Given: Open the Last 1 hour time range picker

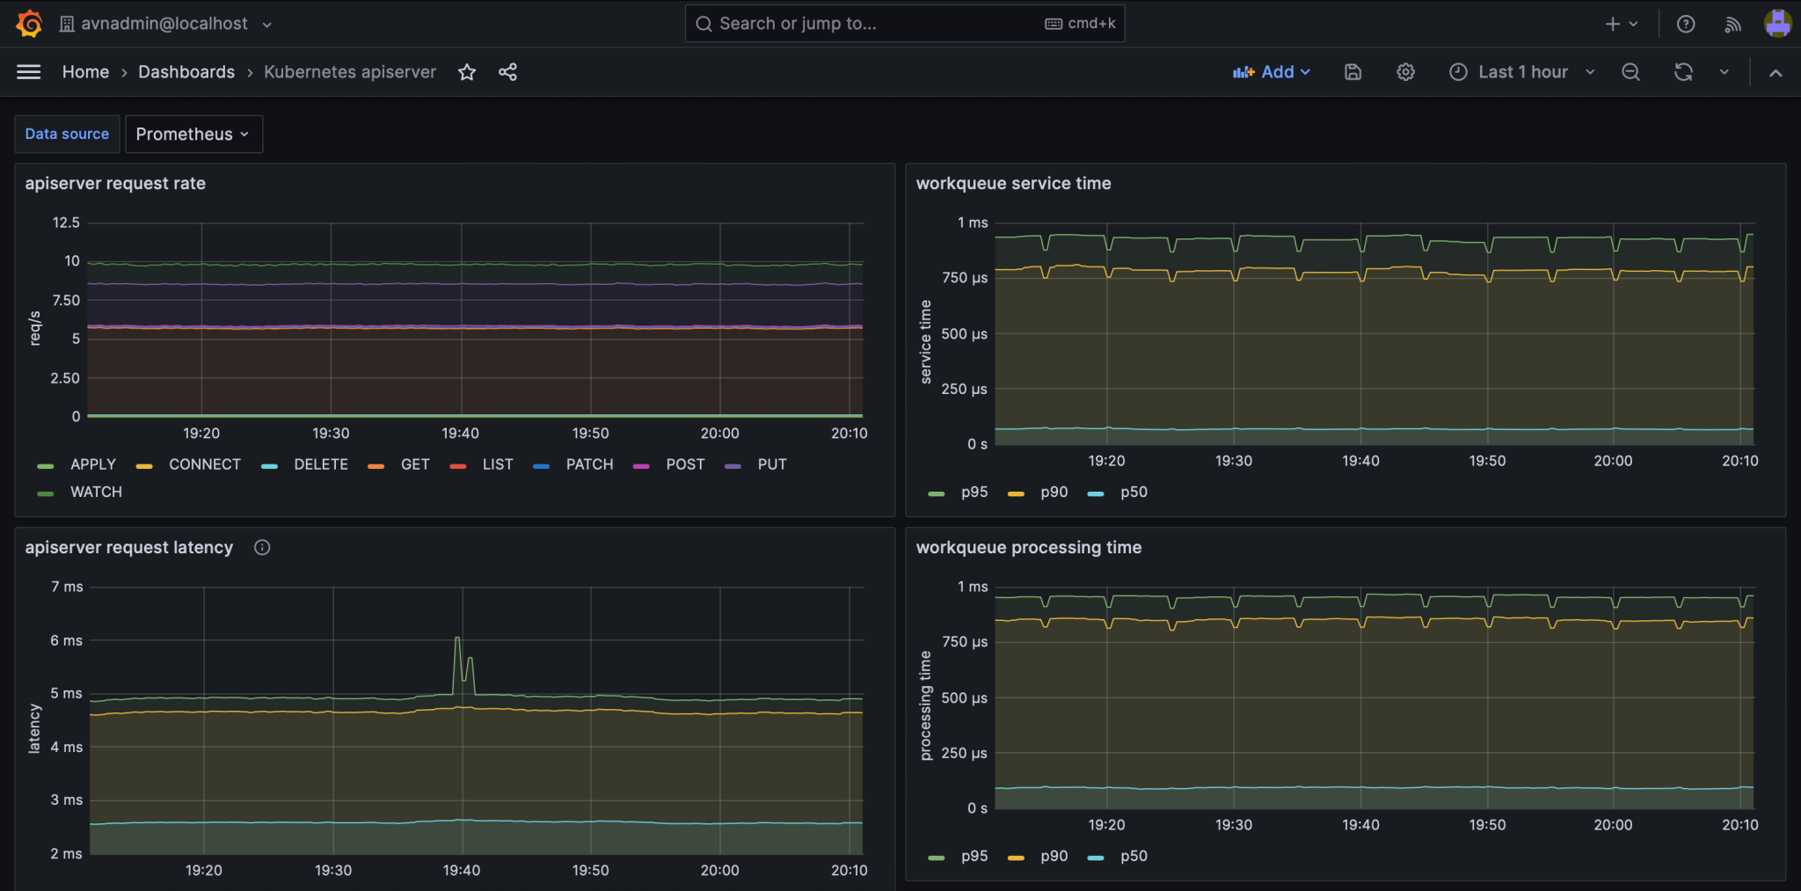Looking at the screenshot, I should click(x=1523, y=71).
